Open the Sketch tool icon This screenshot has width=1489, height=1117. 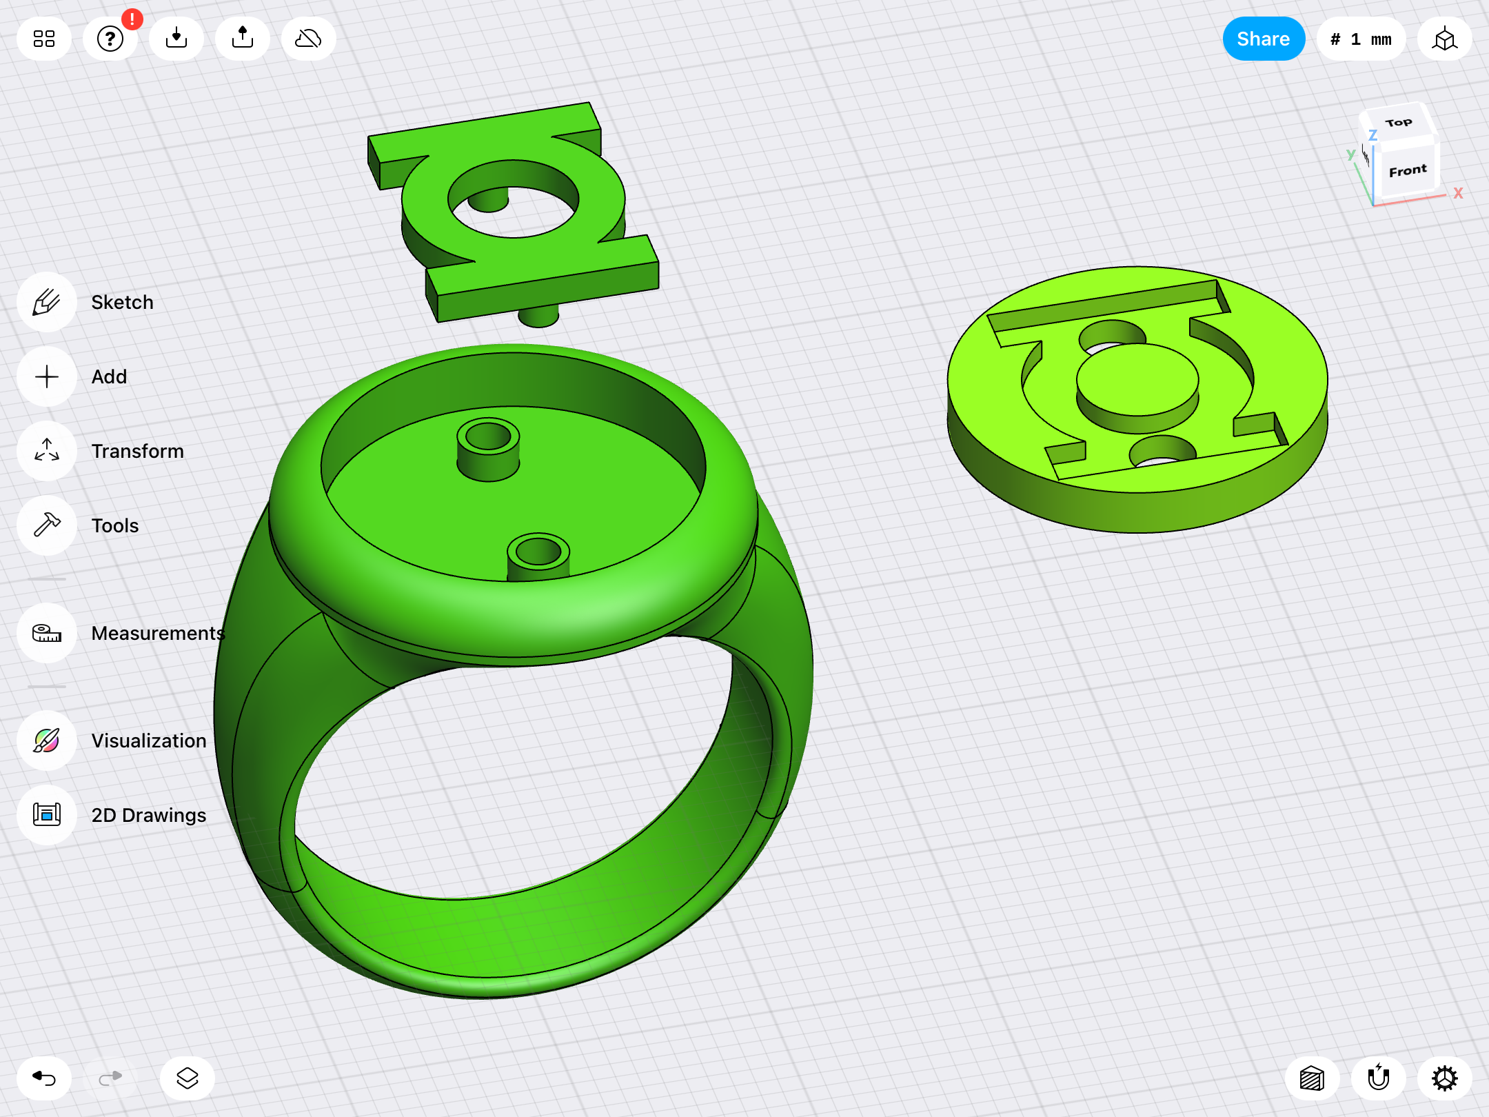pyautogui.click(x=47, y=302)
